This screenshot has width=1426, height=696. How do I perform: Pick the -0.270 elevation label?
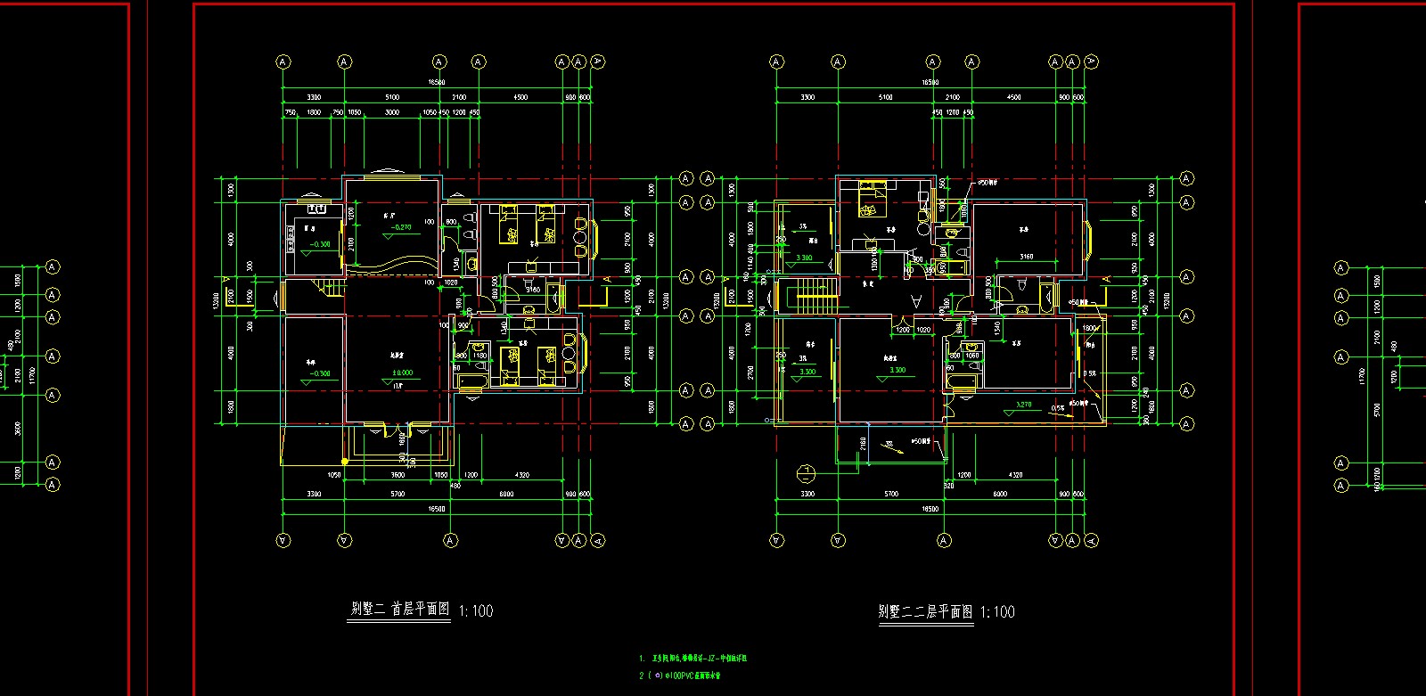coord(400,227)
